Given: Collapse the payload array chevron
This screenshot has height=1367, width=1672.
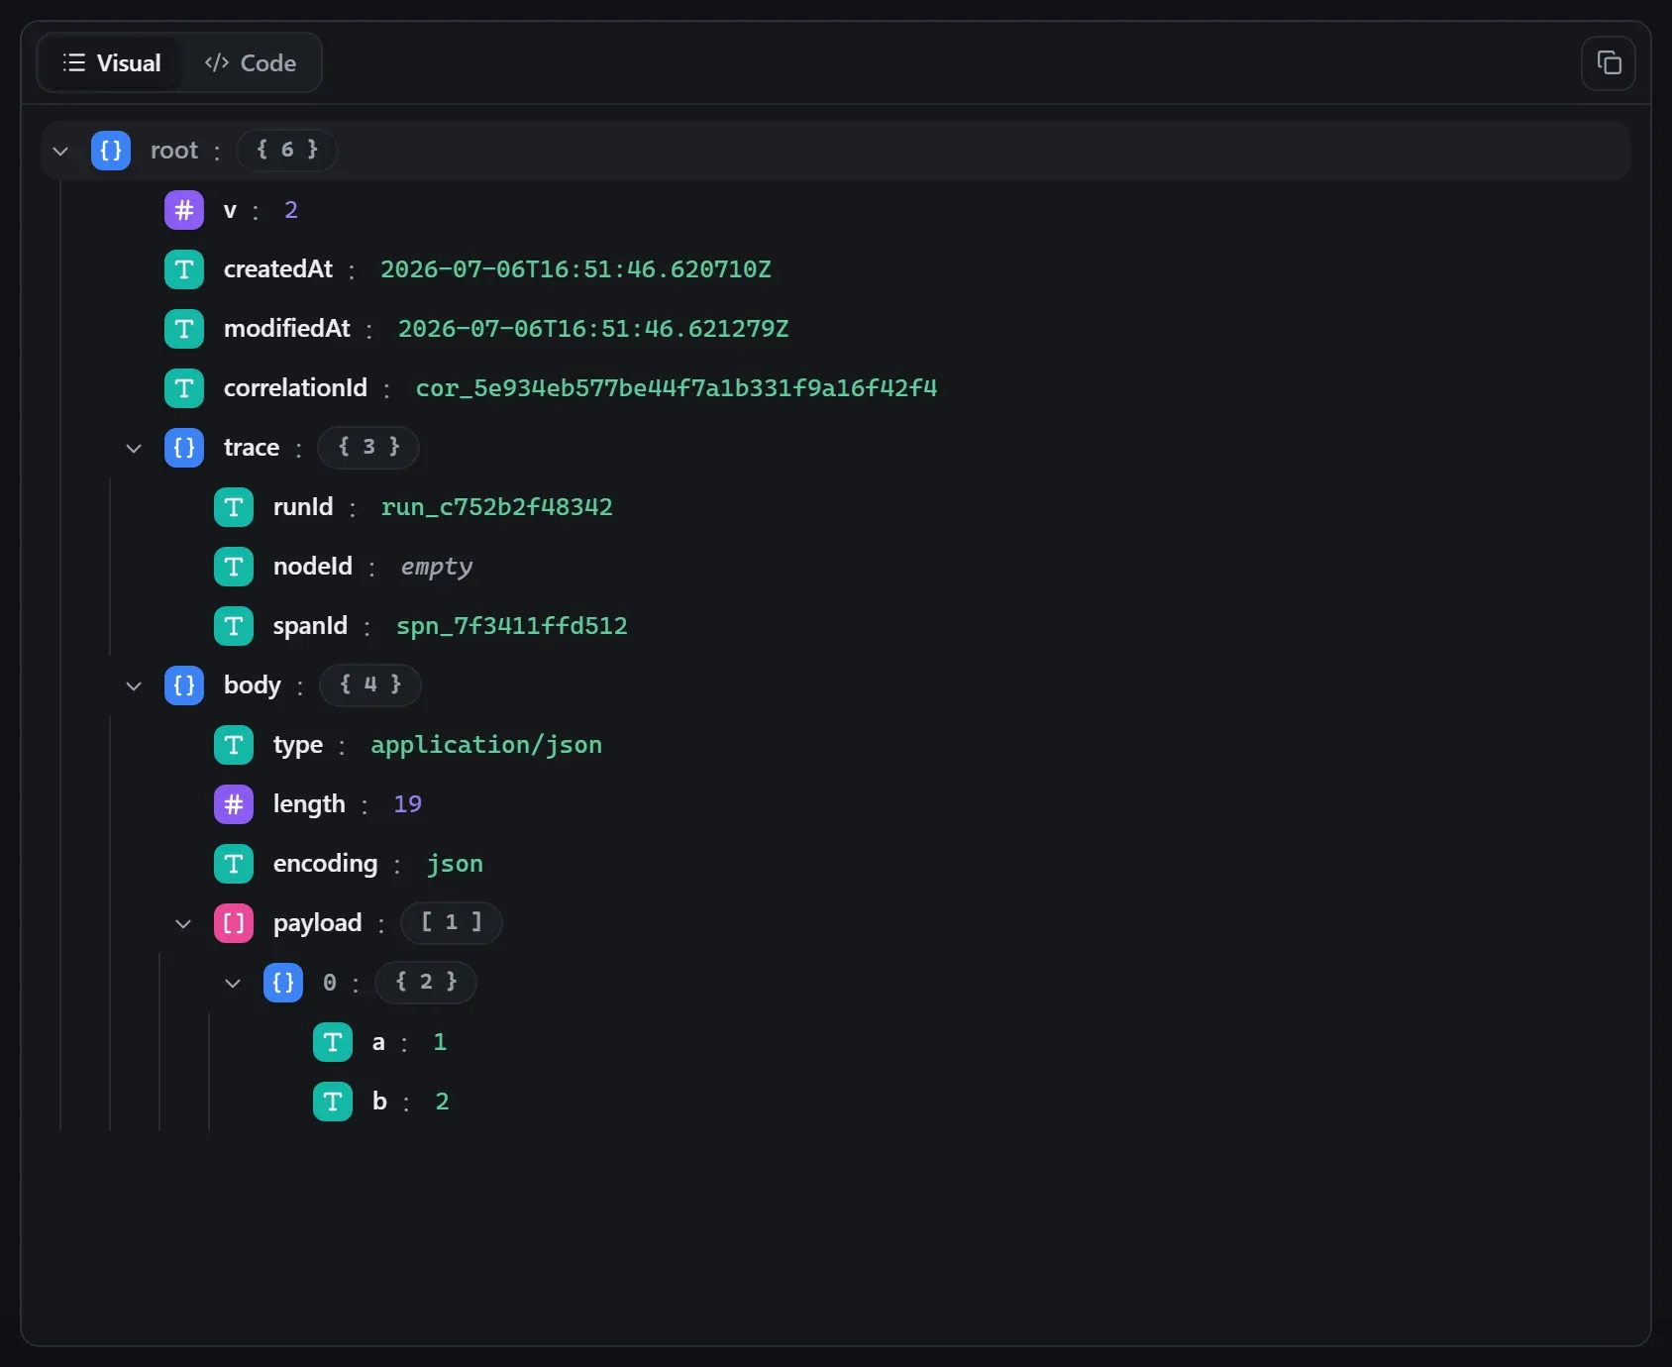Looking at the screenshot, I should pyautogui.click(x=183, y=923).
